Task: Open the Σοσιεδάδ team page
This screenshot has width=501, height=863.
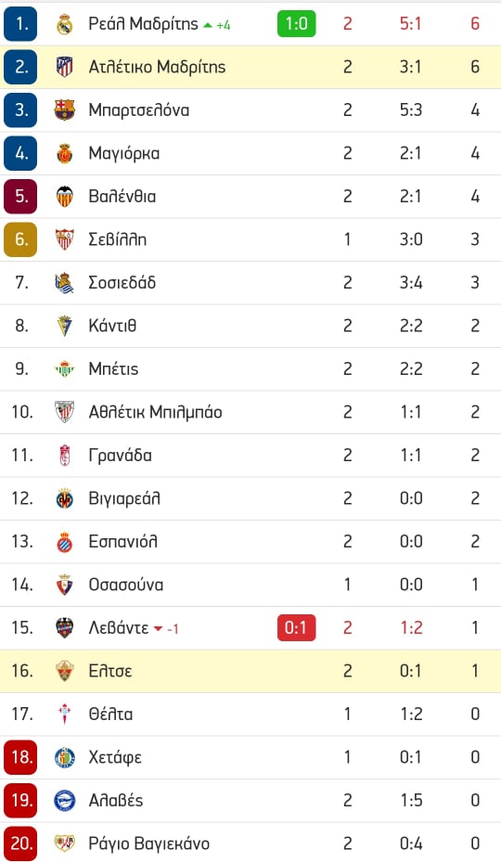Action: 122,283
